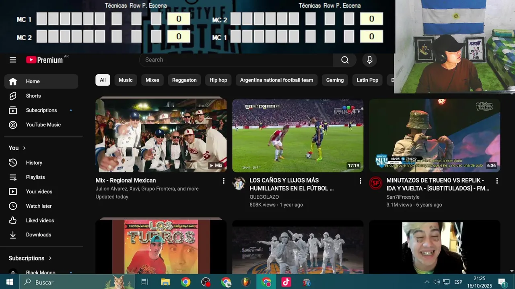This screenshot has width=515, height=289.
Task: Open Task View on the taskbar
Action: 145,282
